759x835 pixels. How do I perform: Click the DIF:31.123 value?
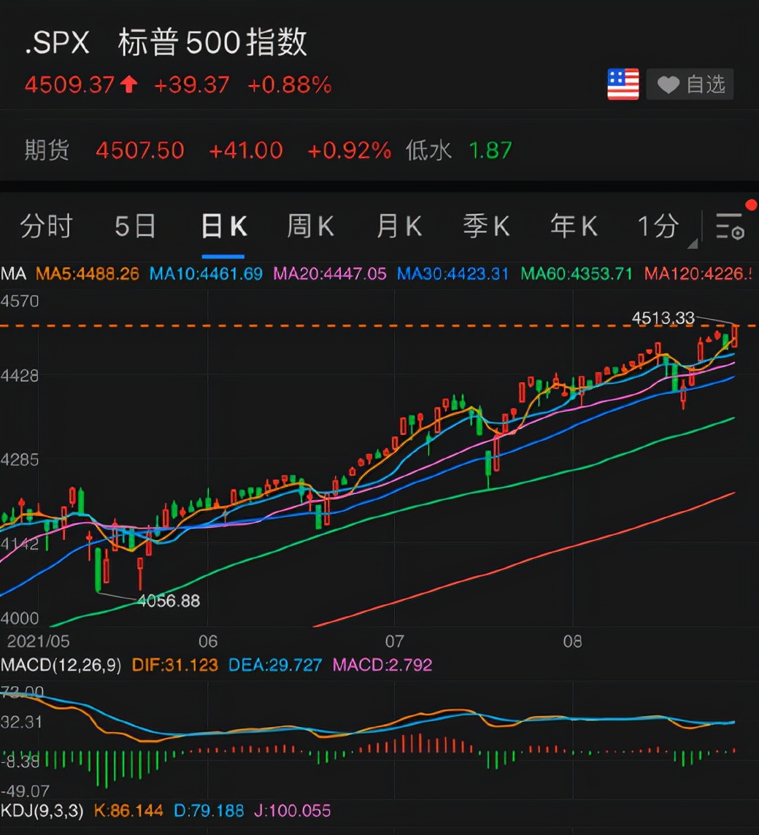click(x=174, y=665)
